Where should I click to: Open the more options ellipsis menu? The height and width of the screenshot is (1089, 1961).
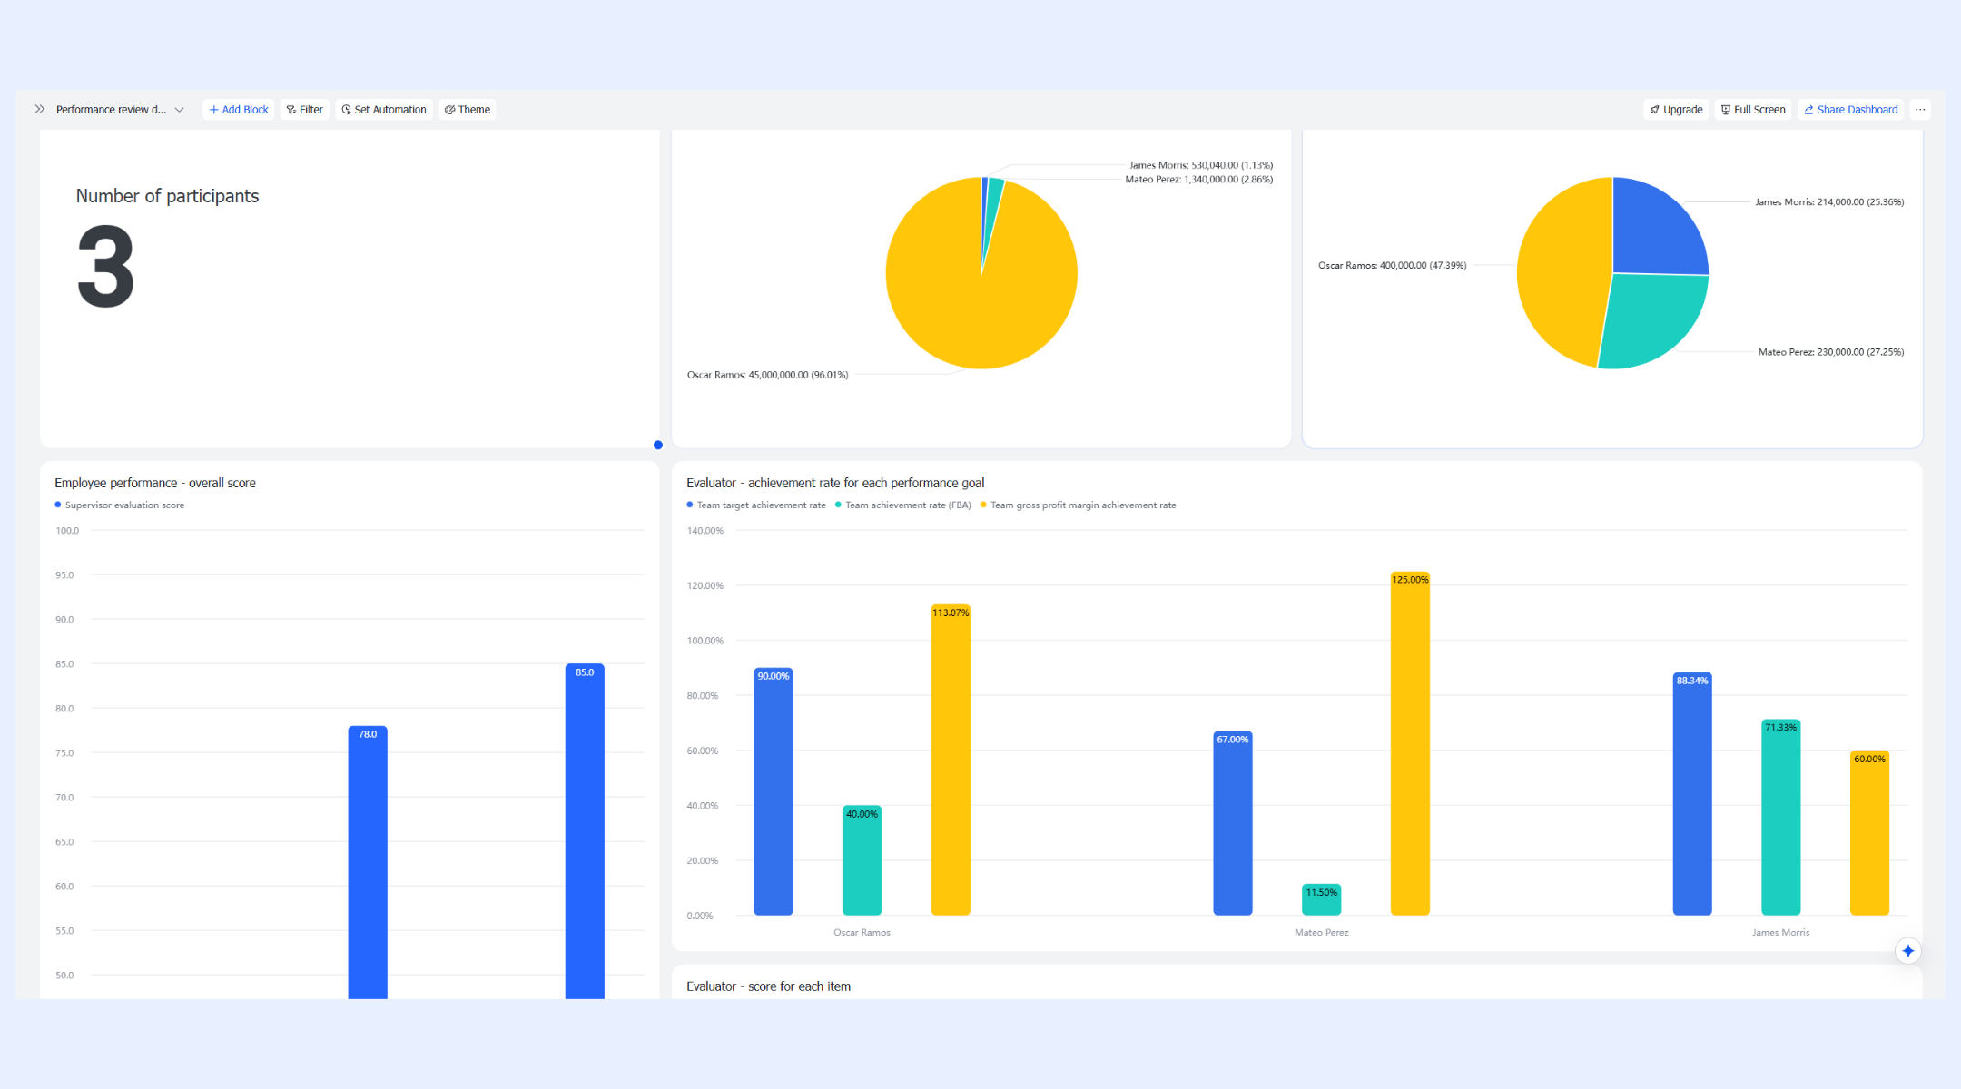1920,110
